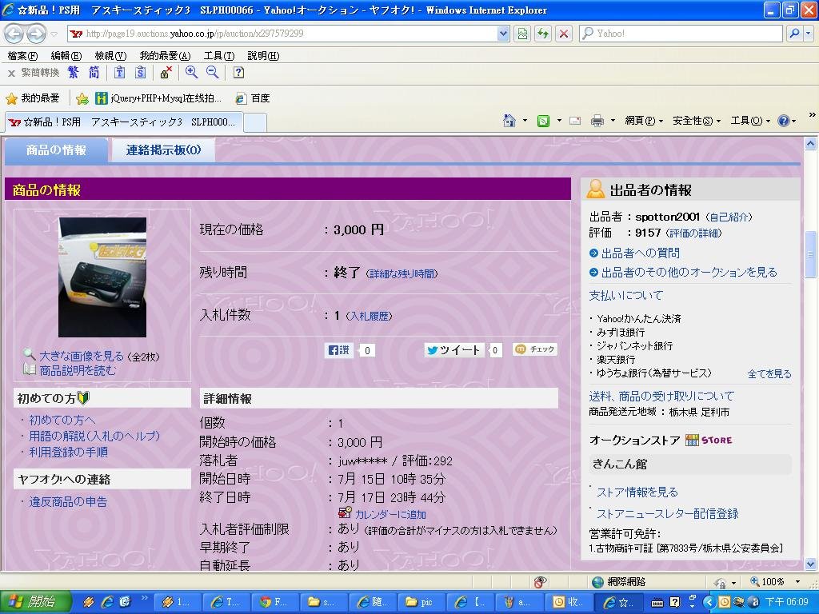The width and height of the screenshot is (819, 614).
Task: Click the compatibility view icon beside address bar
Action: click(x=522, y=34)
